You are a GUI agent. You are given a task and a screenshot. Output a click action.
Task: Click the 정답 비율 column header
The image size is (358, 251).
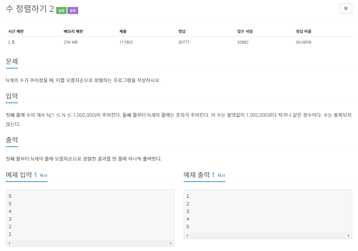304,31
